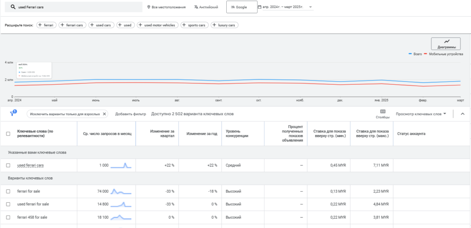This screenshot has width=471, height=228.
Task: Click the '4,84 MYR' max bid value
Action: click(381, 204)
